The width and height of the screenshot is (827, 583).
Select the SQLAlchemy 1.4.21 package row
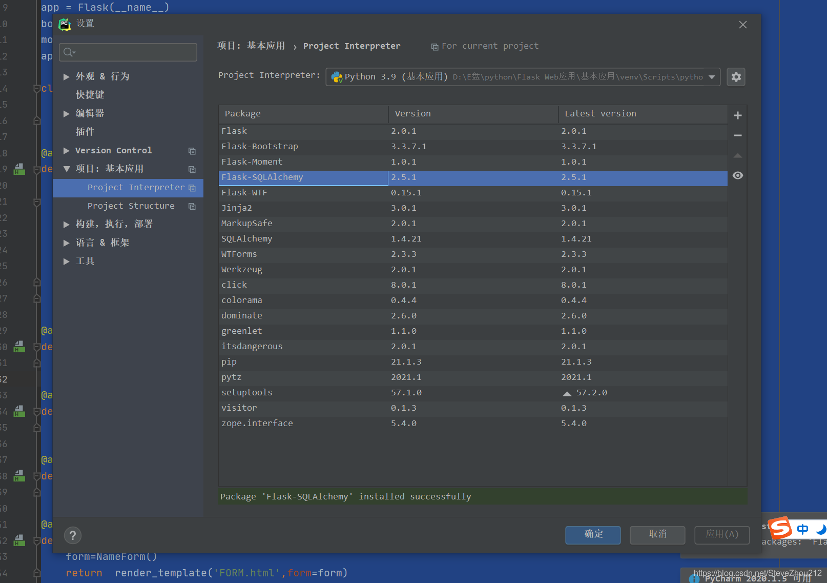[473, 239]
